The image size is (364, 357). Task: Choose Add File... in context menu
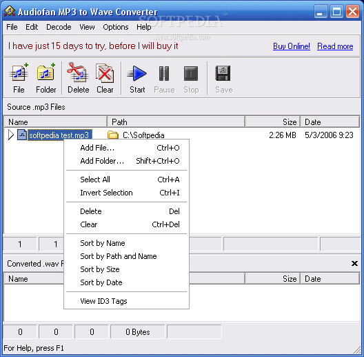pyautogui.click(x=127, y=148)
